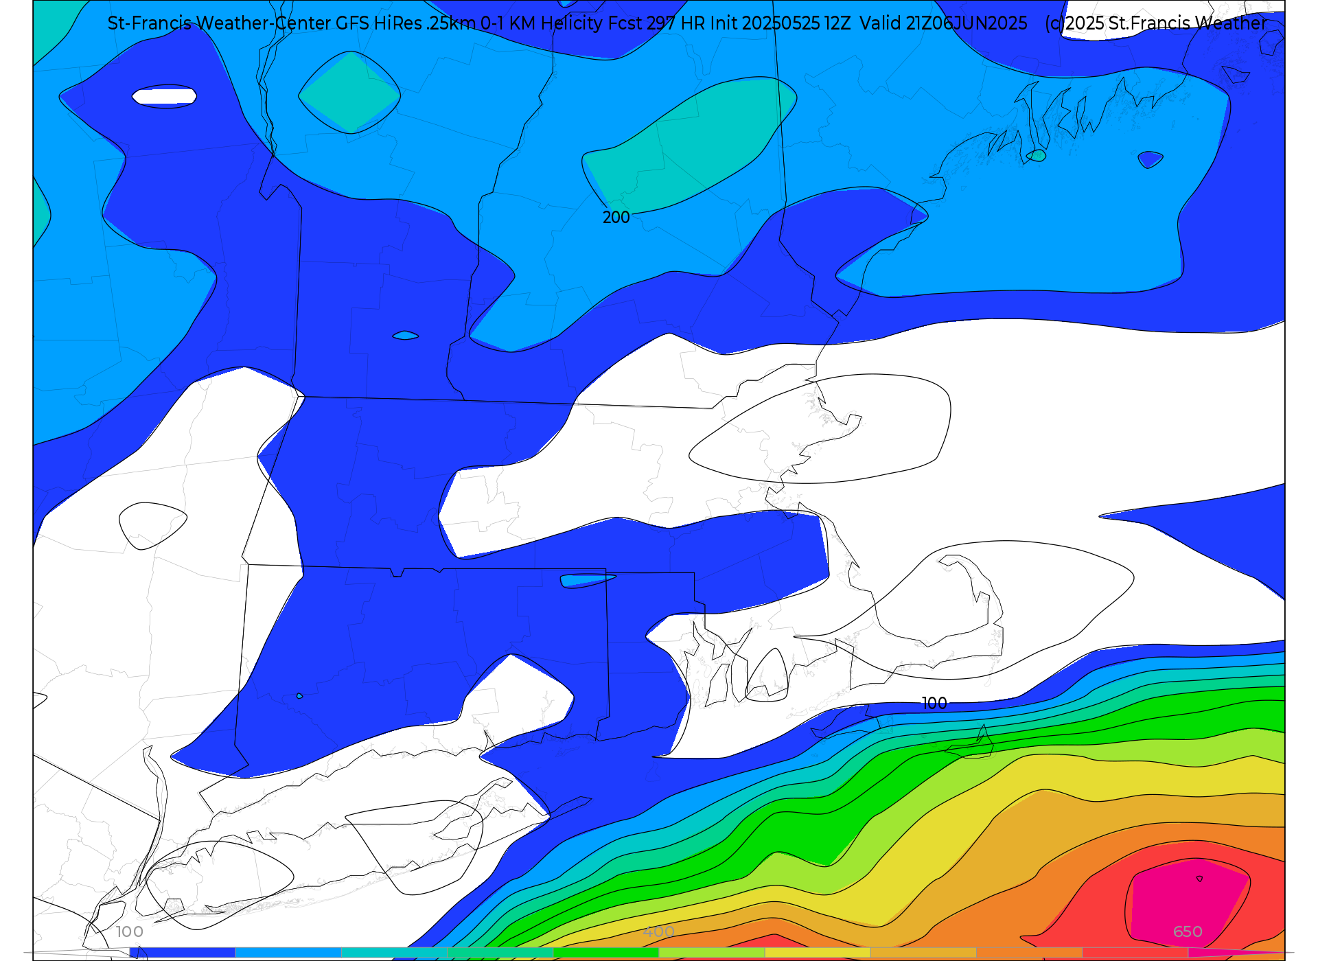Click the map title text at top
Screen dimensions: 1318x961
click(567, 23)
